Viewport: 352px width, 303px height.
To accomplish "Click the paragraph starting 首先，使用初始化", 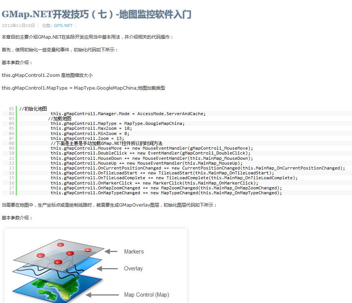I will pyautogui.click(x=60, y=50).
